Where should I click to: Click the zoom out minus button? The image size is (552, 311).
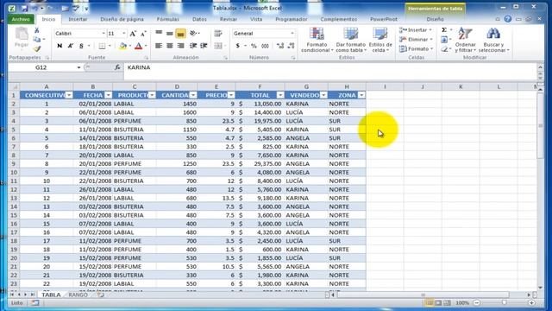477,303
